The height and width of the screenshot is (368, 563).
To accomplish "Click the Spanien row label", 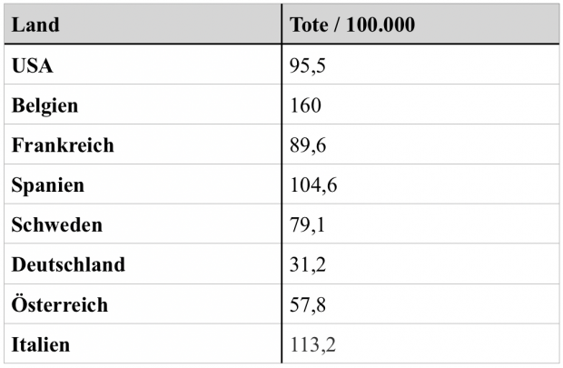I will tap(48, 185).
